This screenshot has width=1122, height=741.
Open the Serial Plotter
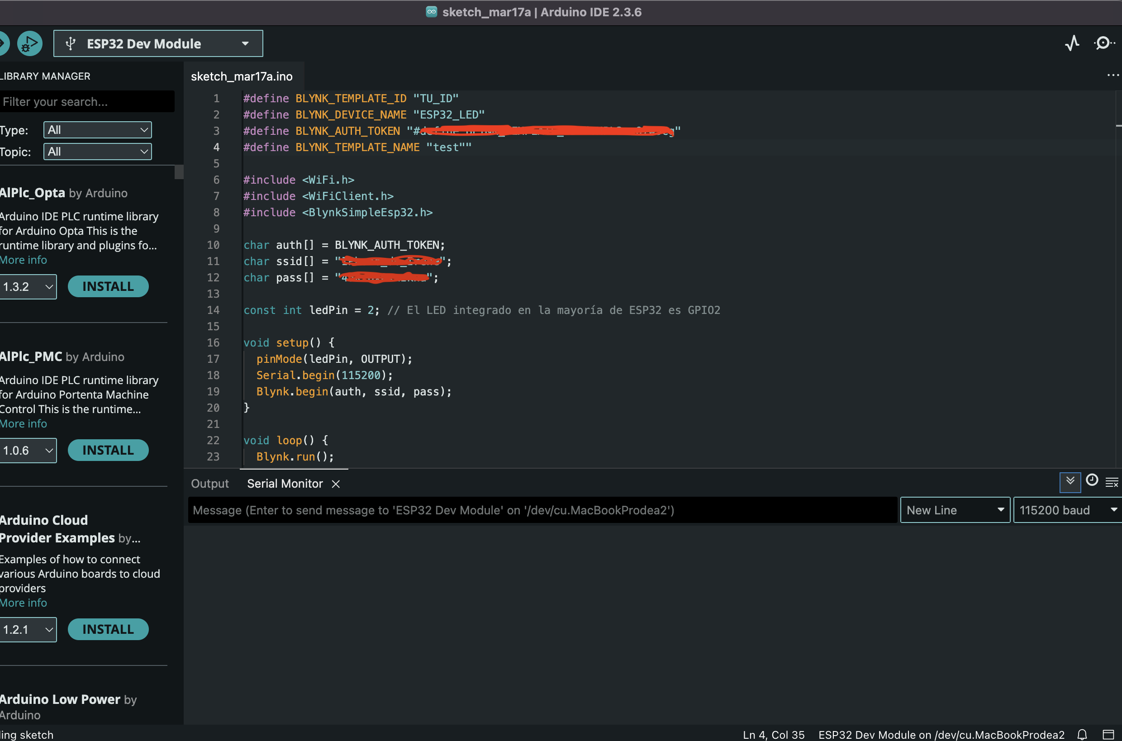[1072, 43]
